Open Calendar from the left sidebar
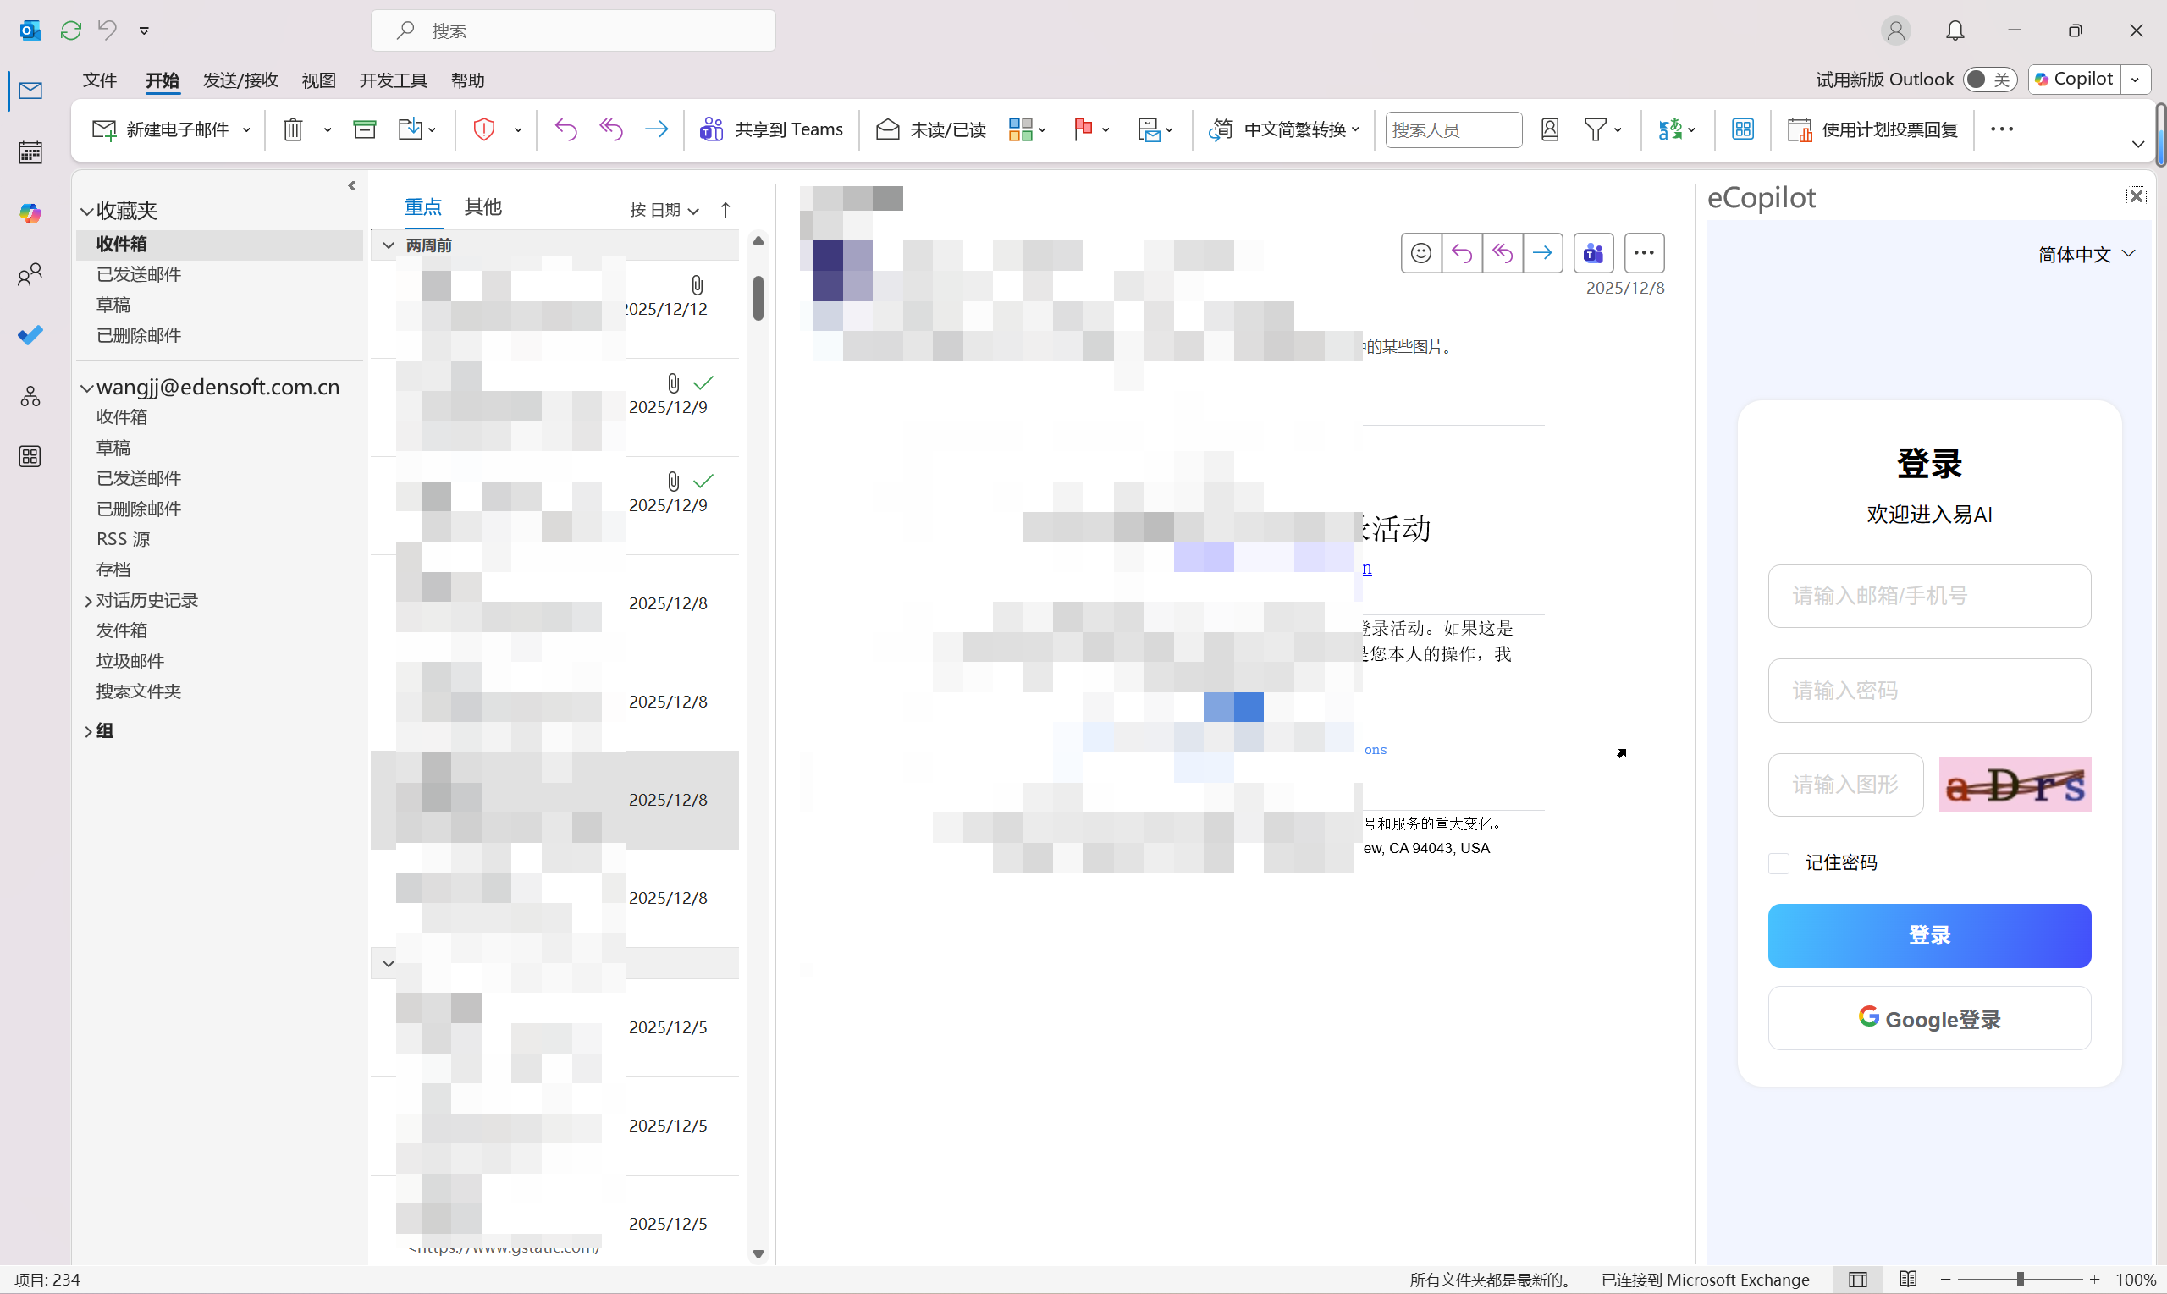The width and height of the screenshot is (2167, 1294). click(30, 152)
